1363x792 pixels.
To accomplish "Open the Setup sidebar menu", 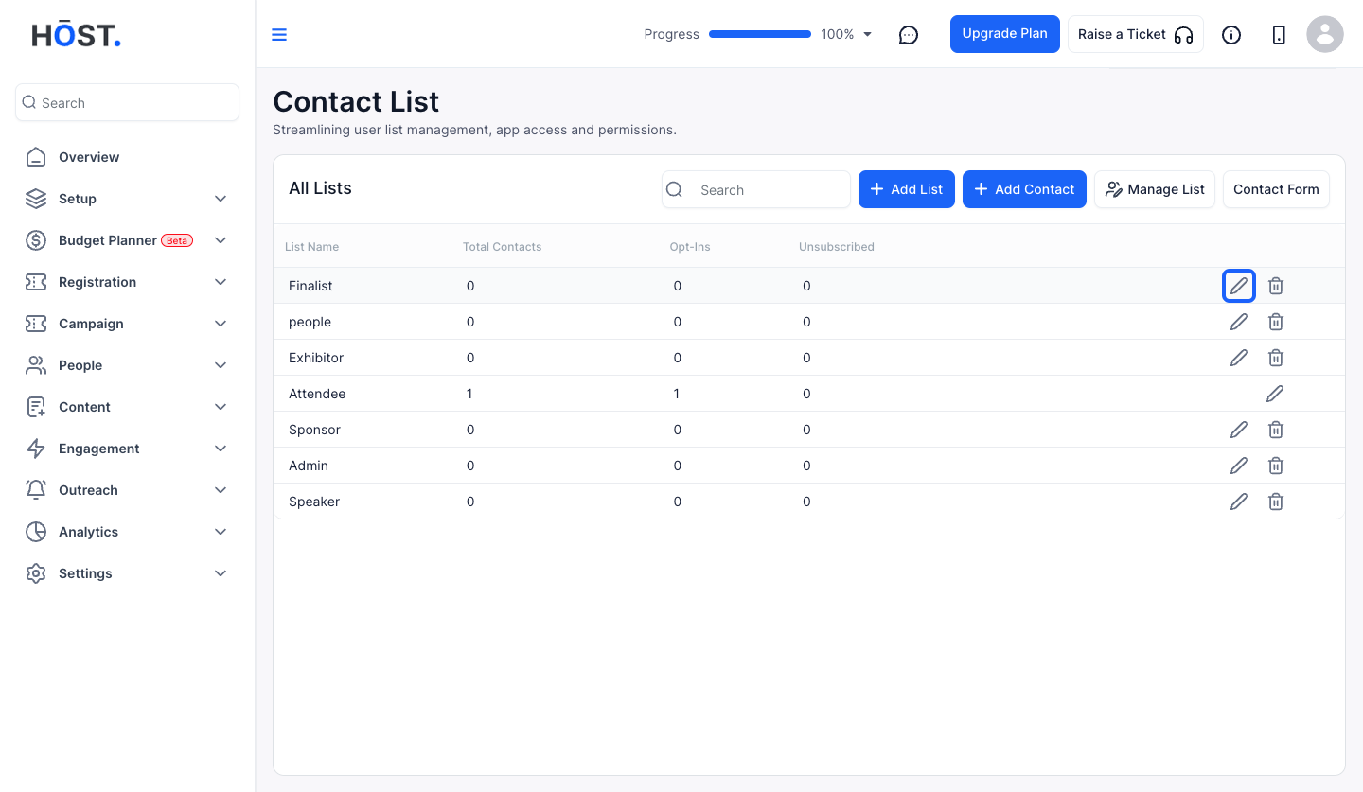I will pos(127,199).
